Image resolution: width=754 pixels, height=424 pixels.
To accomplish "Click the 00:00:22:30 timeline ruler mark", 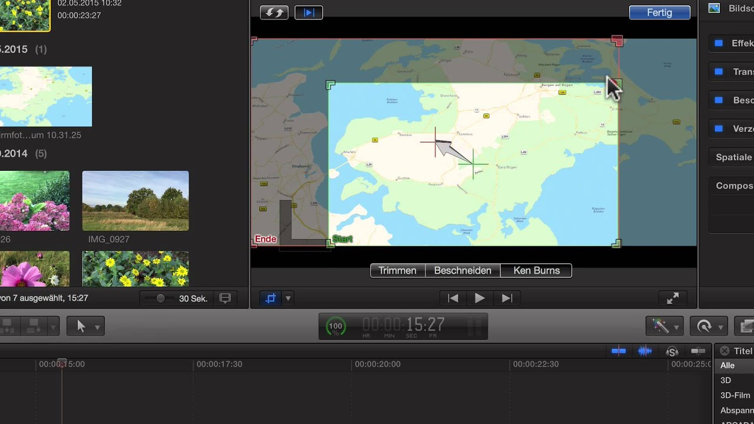I will click(x=536, y=365).
